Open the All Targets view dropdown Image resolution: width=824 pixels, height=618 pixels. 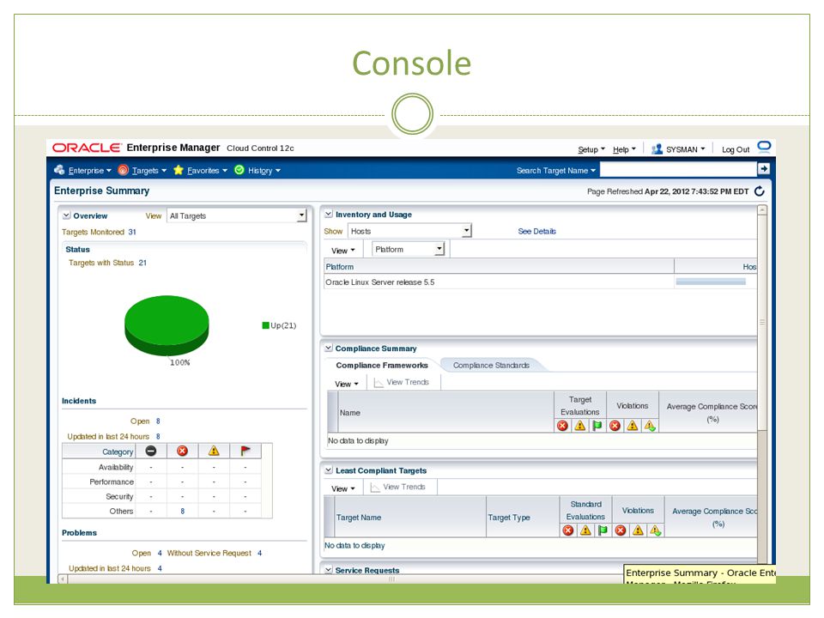[237, 216]
